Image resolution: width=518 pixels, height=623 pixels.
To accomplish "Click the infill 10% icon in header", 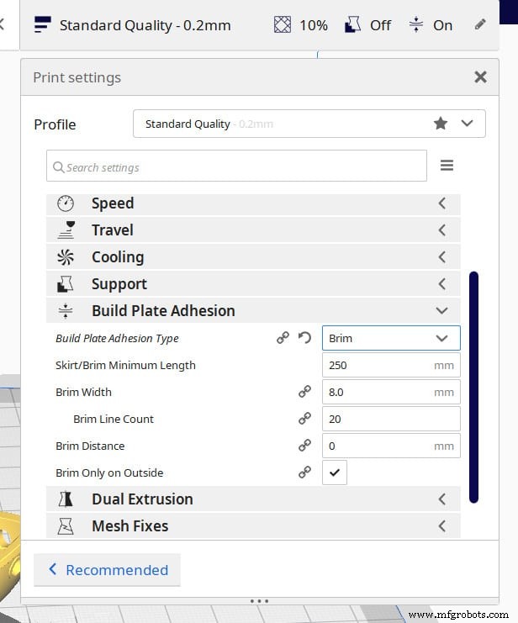I will pyautogui.click(x=283, y=24).
